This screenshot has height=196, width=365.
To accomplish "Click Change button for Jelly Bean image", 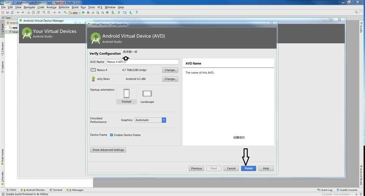I will tap(170, 79).
